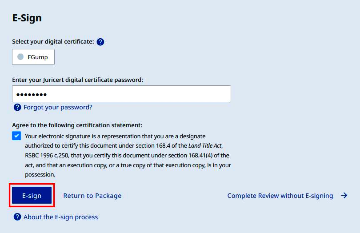
Task: Focus the Juricert certificate password field
Action: 121,94
